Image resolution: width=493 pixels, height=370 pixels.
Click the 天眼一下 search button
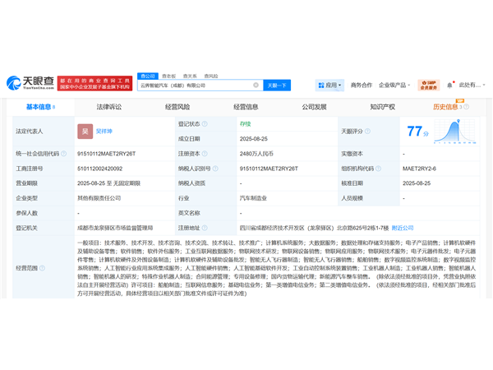coord(277,86)
